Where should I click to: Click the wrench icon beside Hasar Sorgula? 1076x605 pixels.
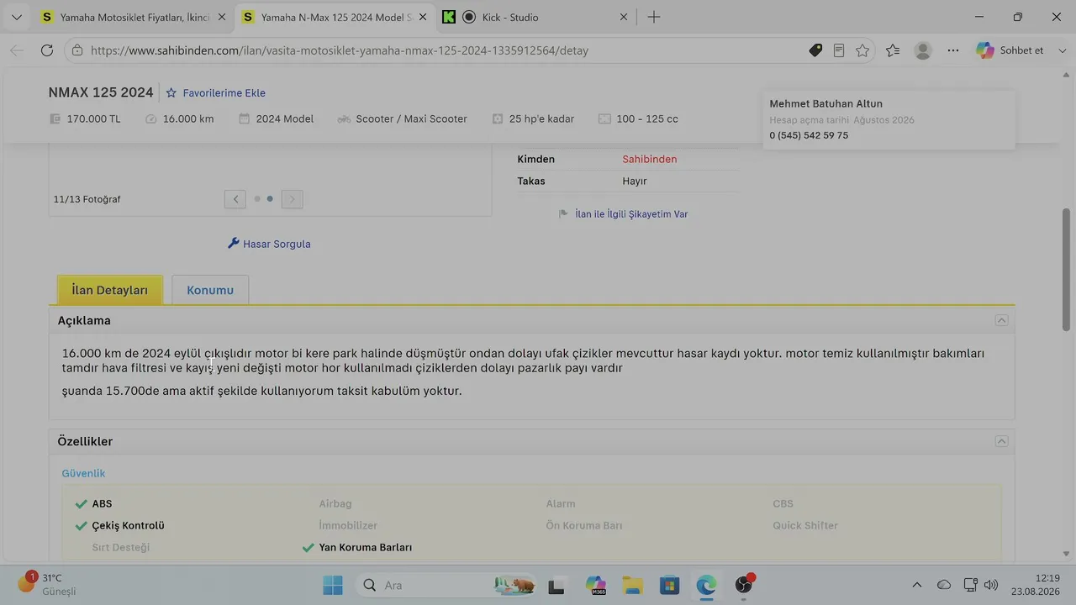click(234, 244)
